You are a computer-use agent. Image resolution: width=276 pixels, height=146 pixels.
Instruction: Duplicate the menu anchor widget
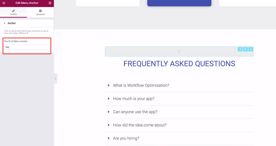pyautogui.click(x=245, y=49)
